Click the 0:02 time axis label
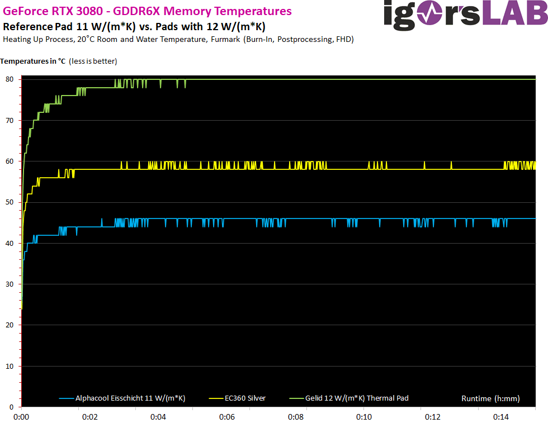Image resolution: width=548 pixels, height=428 pixels. 90,417
